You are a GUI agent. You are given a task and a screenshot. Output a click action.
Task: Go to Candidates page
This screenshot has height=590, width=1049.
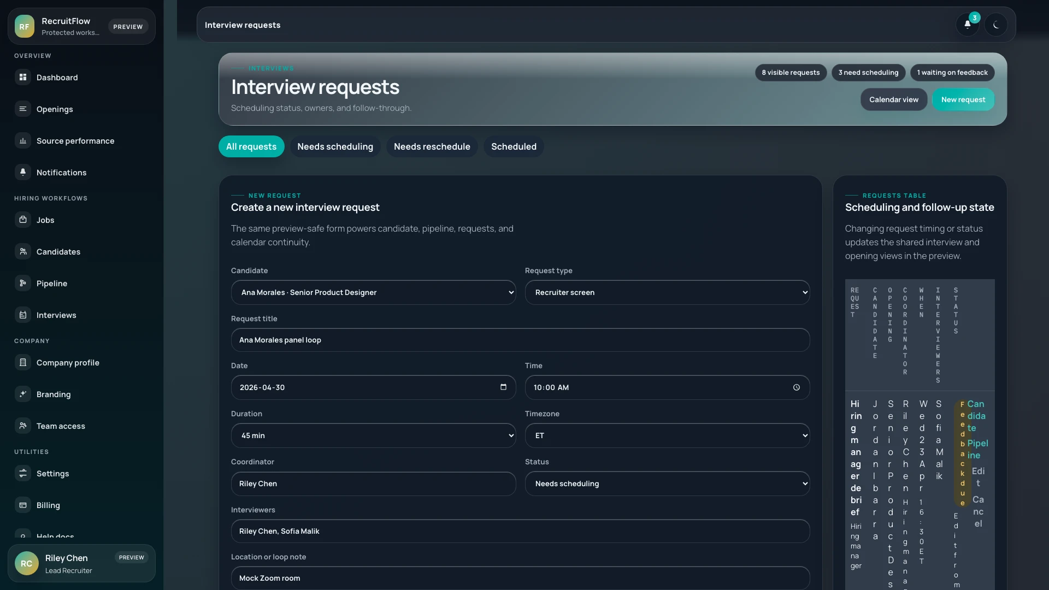point(81,251)
